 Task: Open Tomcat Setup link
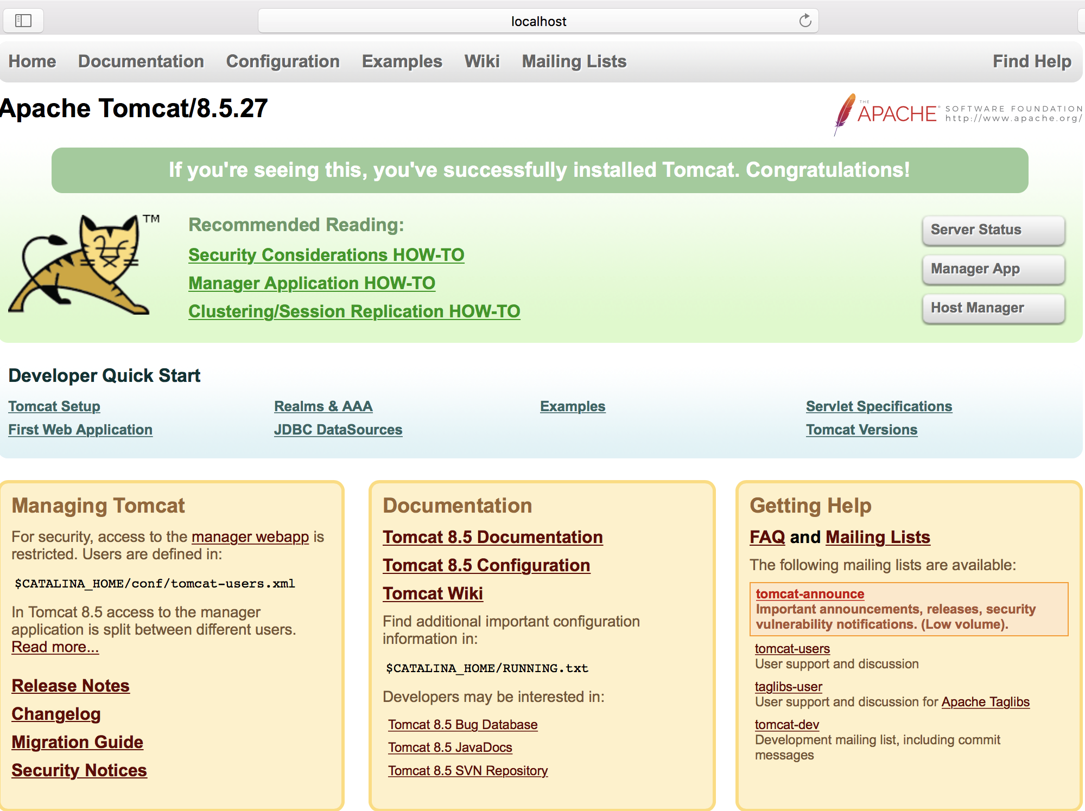tap(54, 406)
